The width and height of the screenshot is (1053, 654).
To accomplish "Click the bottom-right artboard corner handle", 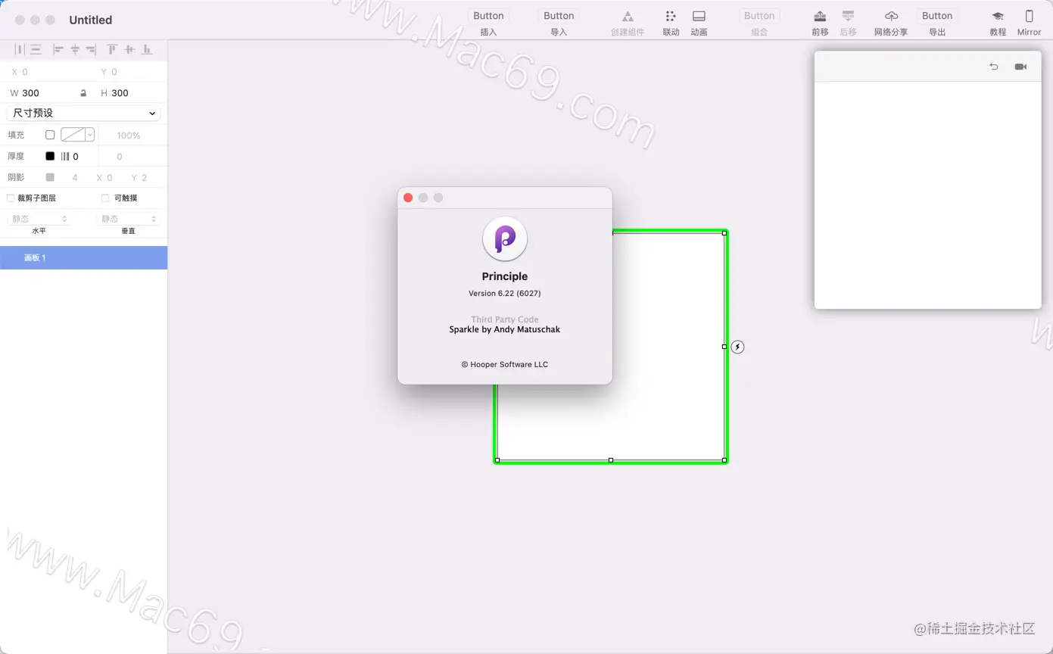I will coord(724,460).
